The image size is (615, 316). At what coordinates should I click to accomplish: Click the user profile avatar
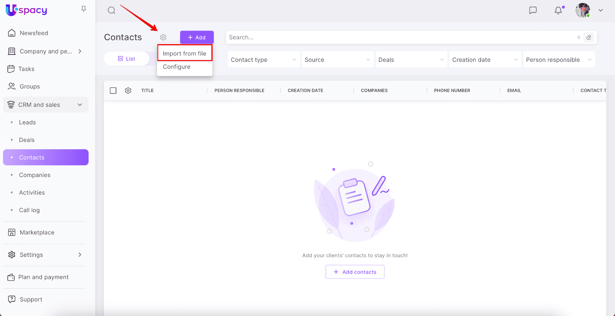click(582, 10)
